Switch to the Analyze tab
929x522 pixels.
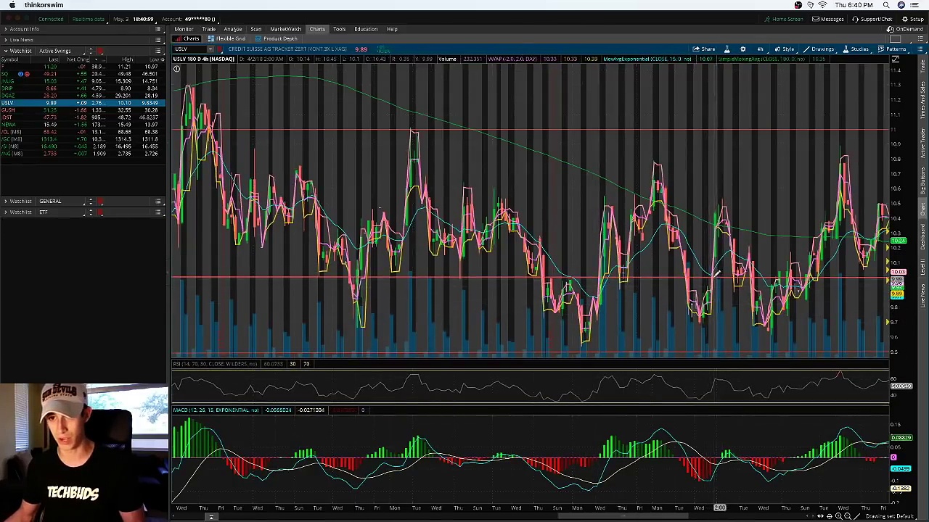pyautogui.click(x=232, y=29)
